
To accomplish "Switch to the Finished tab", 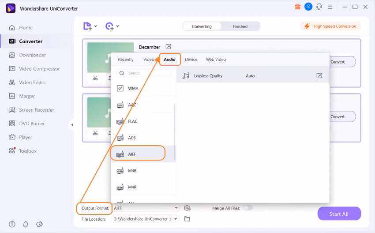I will coord(240,26).
